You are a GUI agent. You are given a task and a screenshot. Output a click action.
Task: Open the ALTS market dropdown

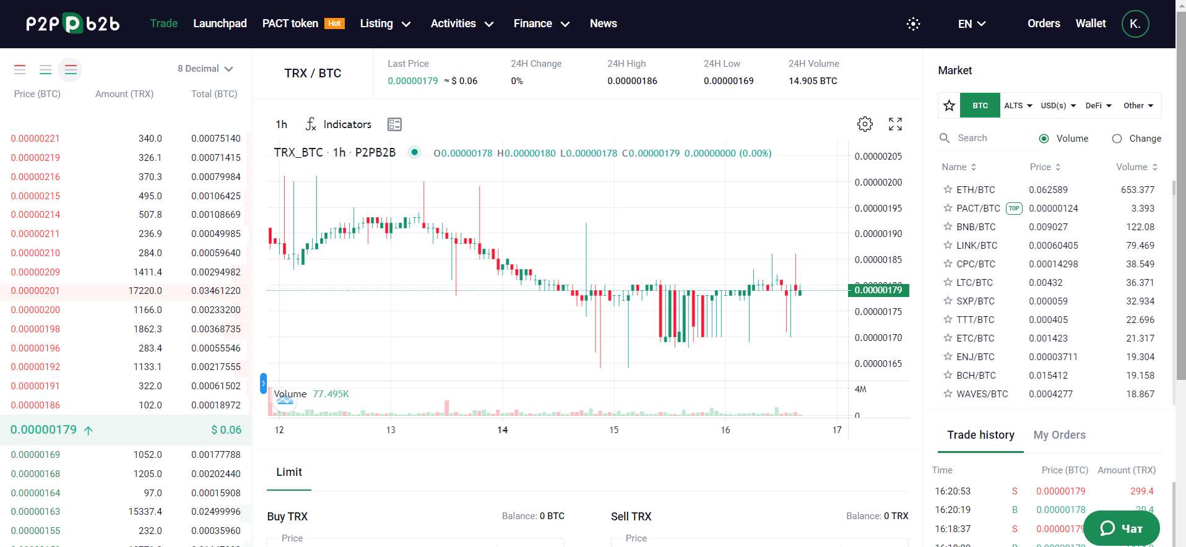click(x=1018, y=106)
